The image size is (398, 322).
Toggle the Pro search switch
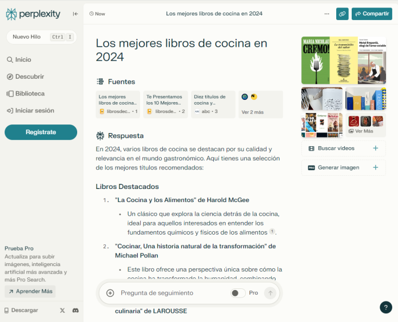pos(238,293)
